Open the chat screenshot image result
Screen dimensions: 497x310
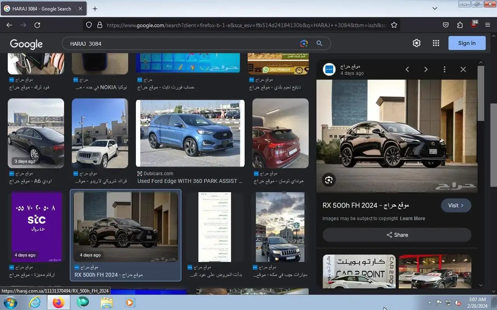215,227
